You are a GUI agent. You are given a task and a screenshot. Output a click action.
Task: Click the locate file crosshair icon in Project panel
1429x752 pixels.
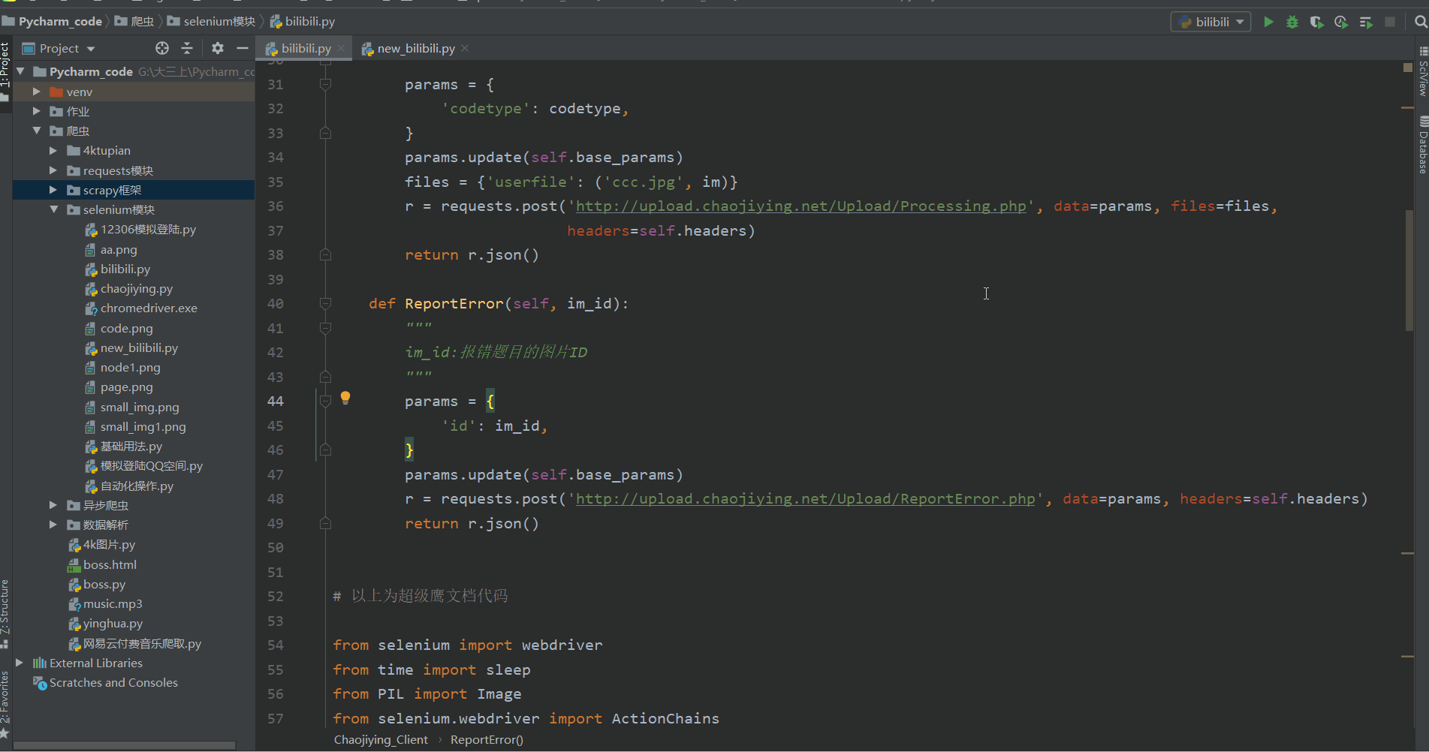tap(162, 48)
